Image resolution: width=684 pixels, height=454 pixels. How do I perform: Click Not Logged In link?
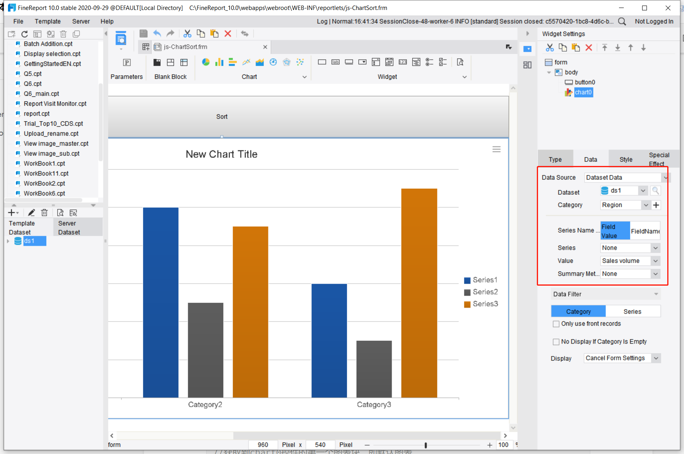tap(654, 22)
